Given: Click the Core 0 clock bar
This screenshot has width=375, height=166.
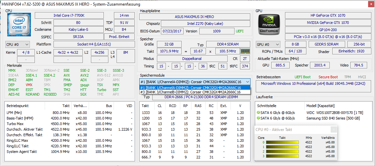Looking at the screenshot, I should (282, 142).
